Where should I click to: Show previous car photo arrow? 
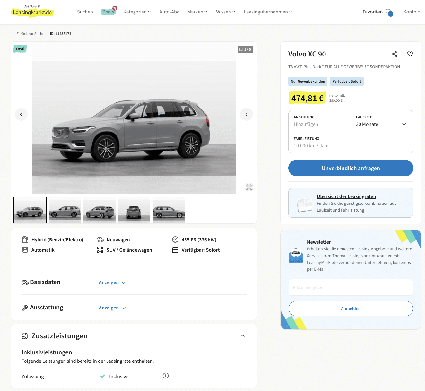click(x=21, y=114)
